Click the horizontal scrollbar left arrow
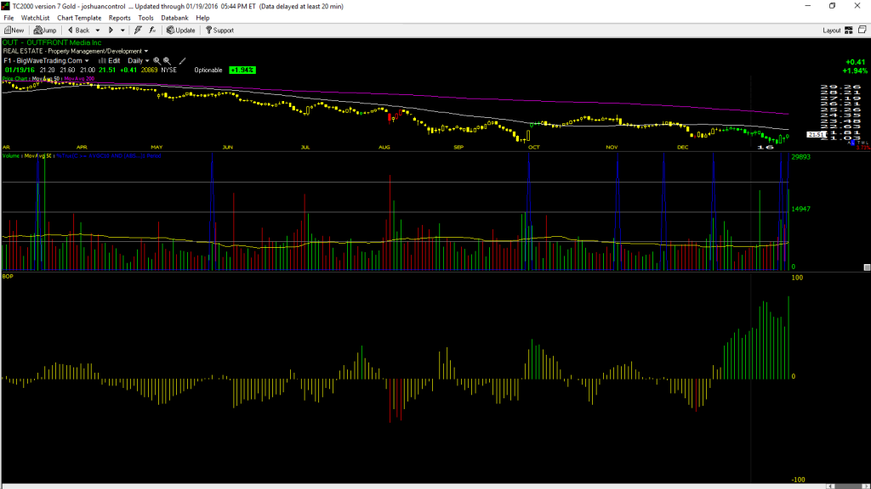Screen dimensions: 871x489 coord(830,486)
